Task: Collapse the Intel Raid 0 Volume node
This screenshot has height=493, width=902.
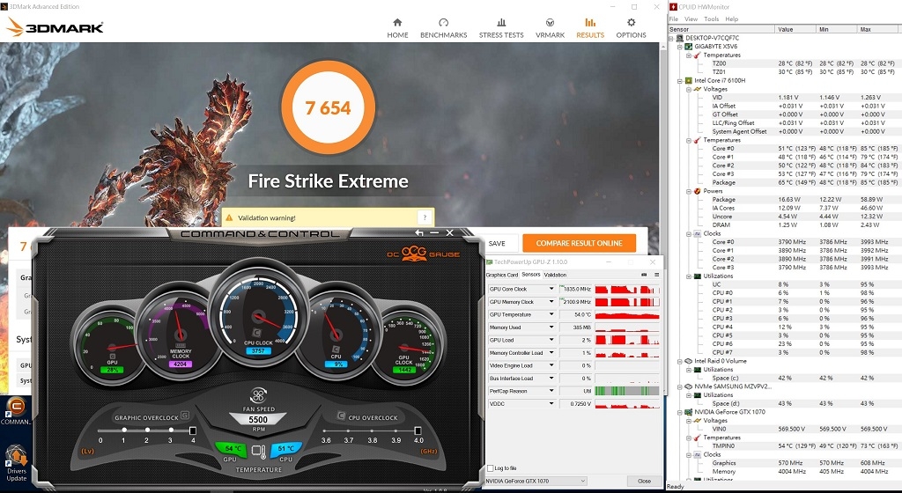Action: 680,362
